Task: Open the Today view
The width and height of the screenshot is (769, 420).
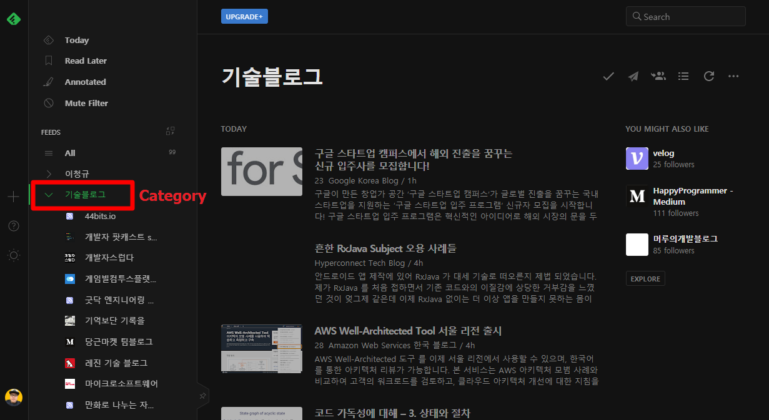Action: point(77,40)
